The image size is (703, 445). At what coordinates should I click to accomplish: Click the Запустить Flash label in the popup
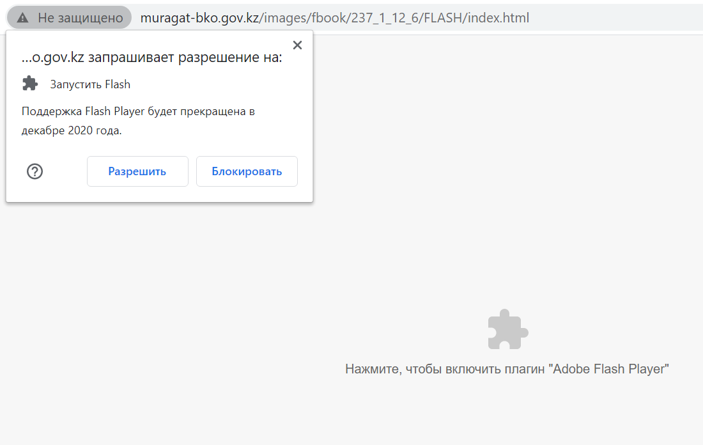click(90, 84)
